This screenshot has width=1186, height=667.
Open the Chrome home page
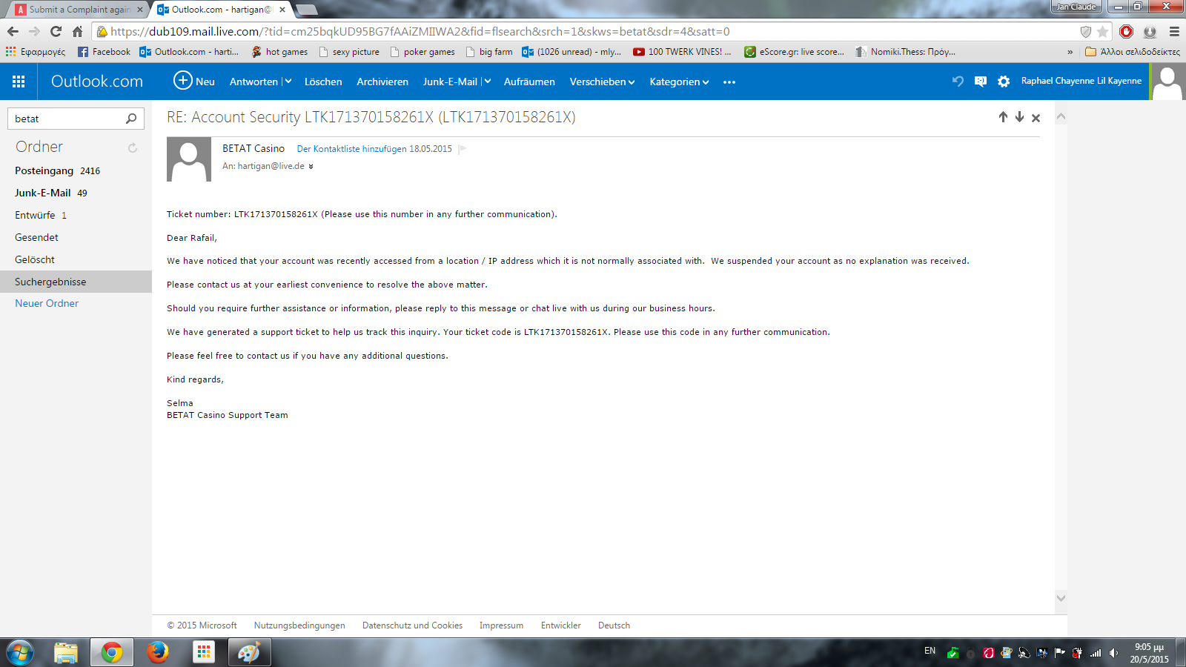click(x=77, y=31)
